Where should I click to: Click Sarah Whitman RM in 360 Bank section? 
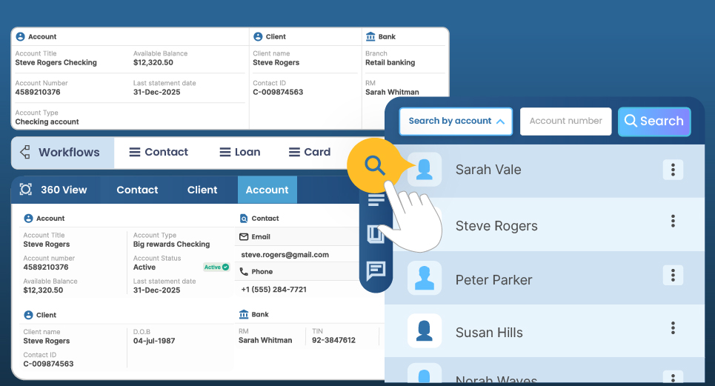[x=265, y=340]
